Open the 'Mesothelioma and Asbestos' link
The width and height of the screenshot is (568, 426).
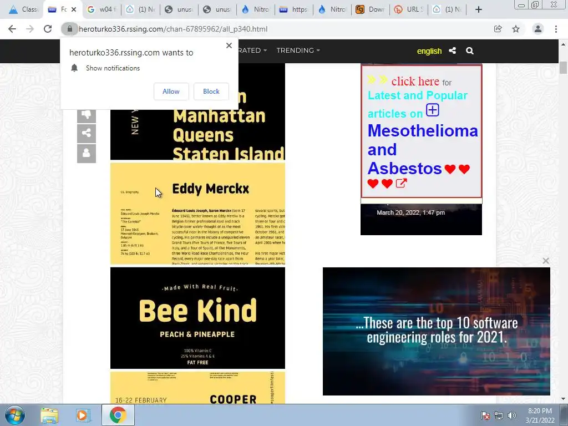point(423,150)
